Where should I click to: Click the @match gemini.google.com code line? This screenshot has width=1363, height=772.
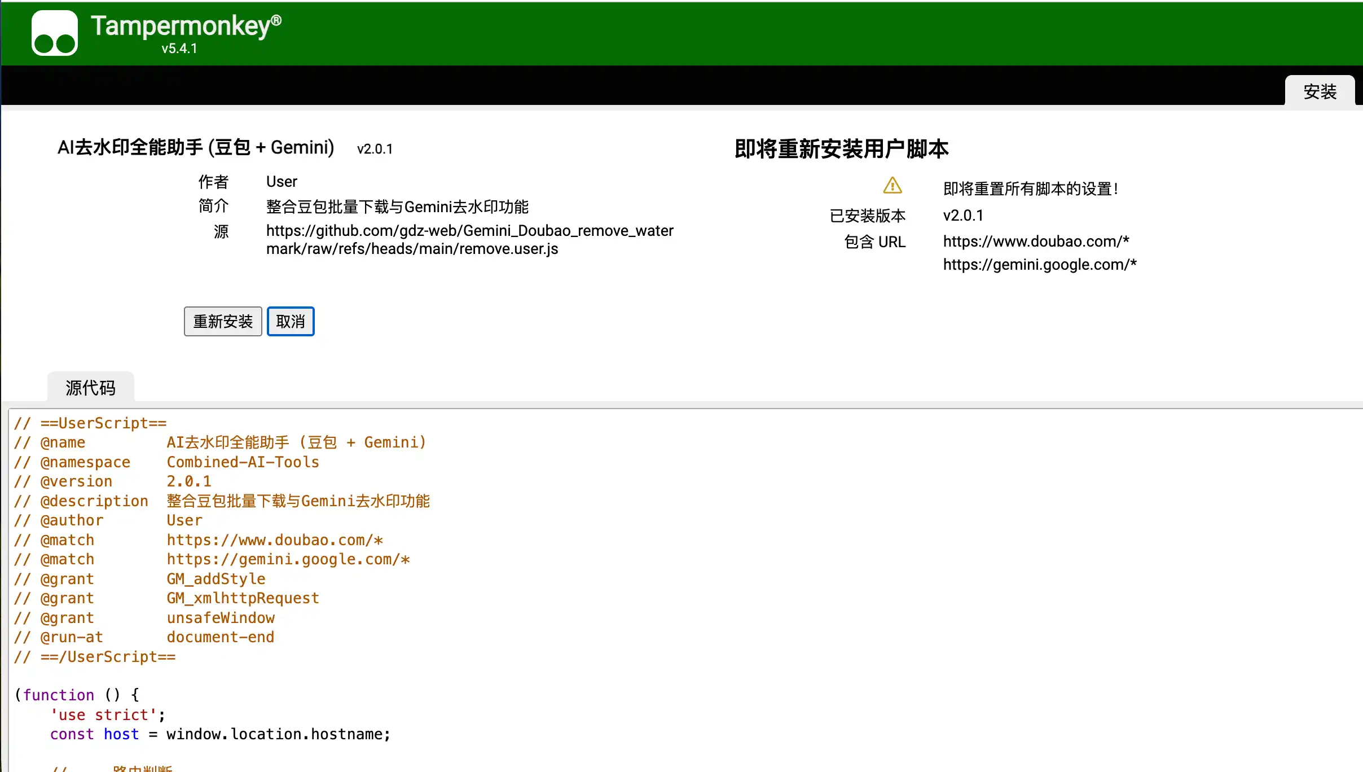click(212, 559)
